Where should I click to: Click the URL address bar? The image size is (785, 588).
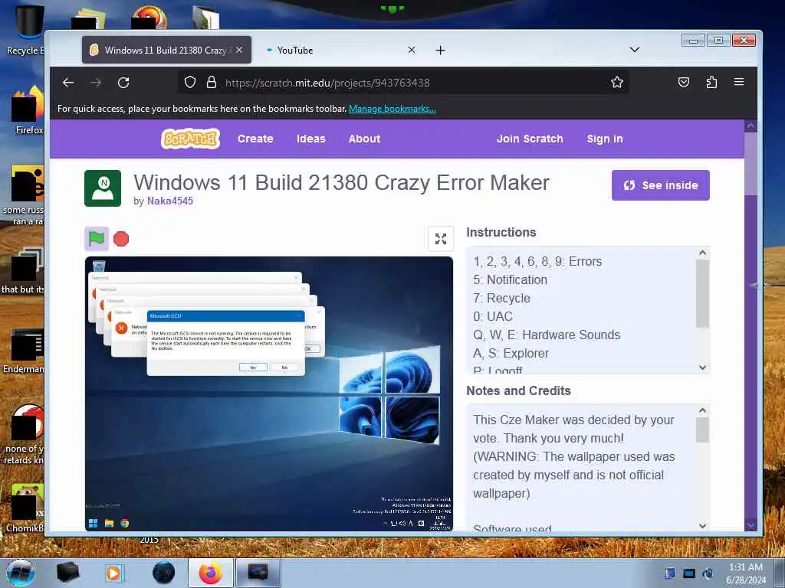(x=403, y=83)
